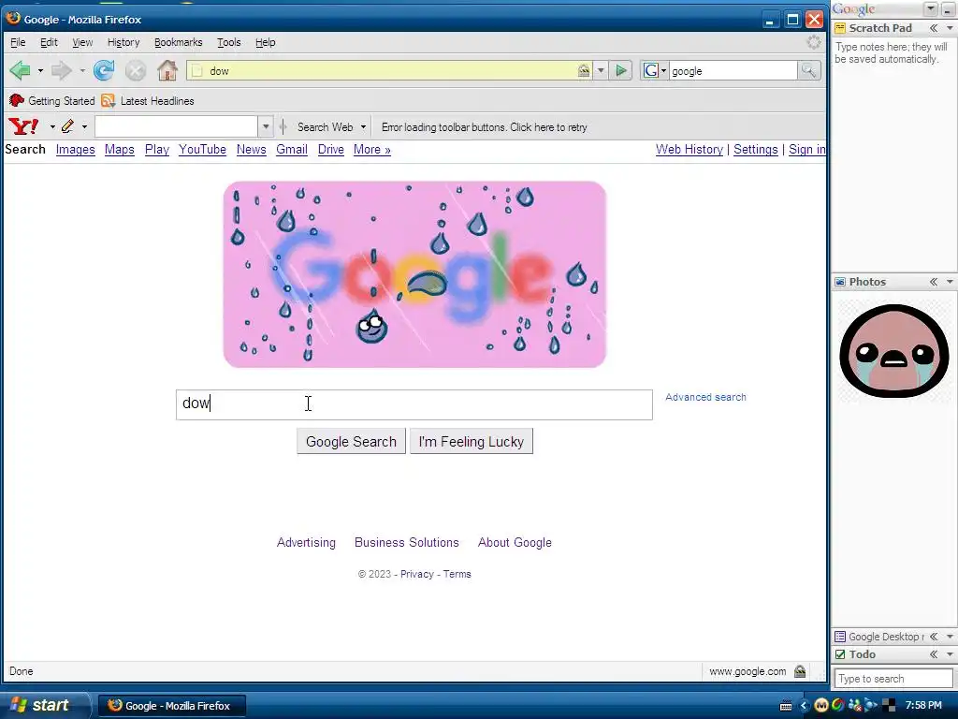
Task: Click the Messenger people tray icon
Action: point(855,706)
